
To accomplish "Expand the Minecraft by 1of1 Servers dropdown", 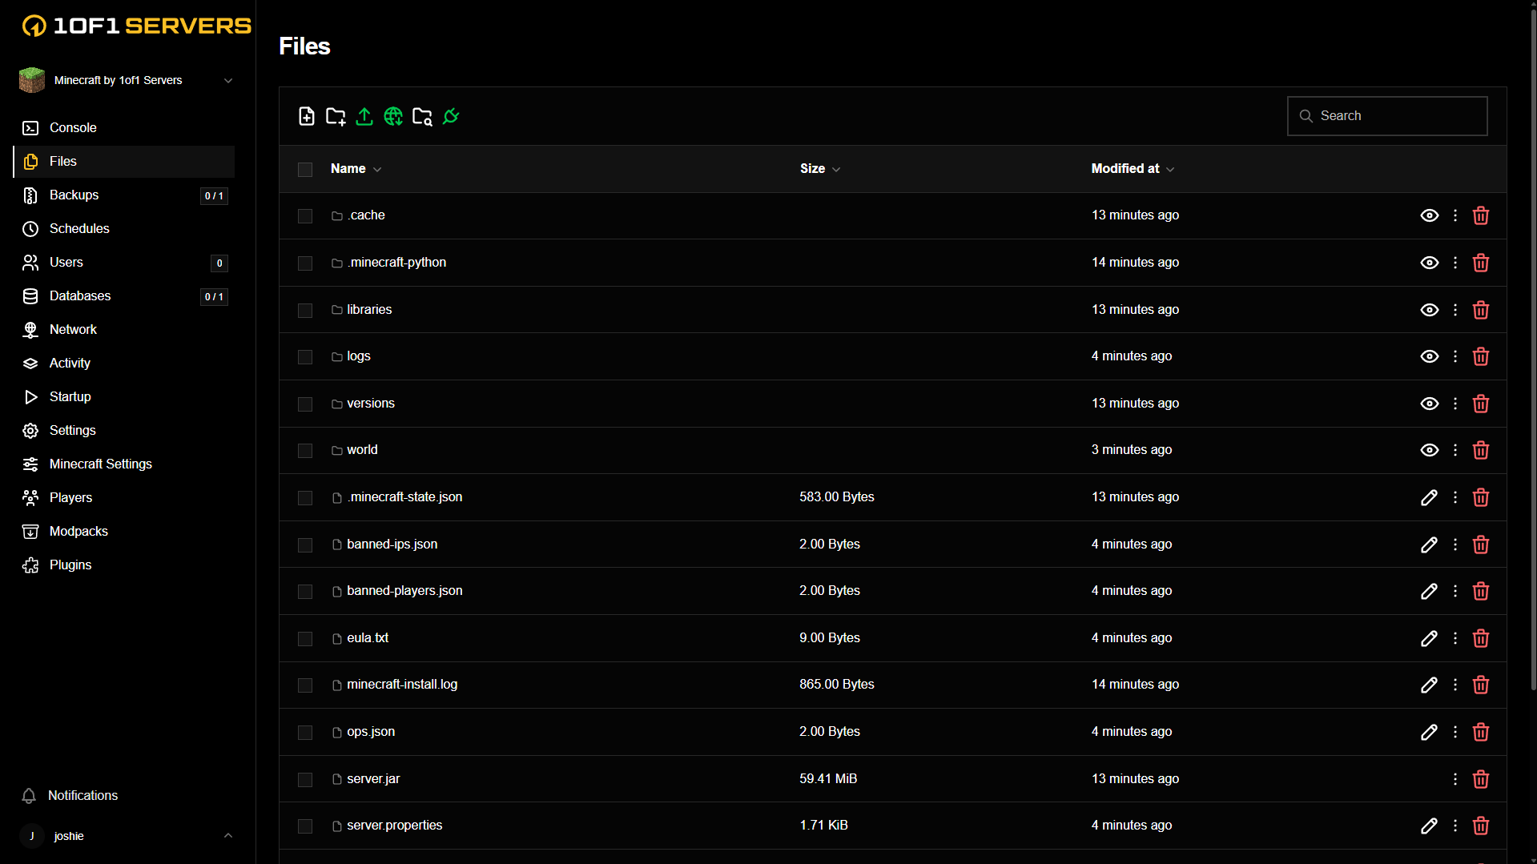I will pyautogui.click(x=228, y=80).
